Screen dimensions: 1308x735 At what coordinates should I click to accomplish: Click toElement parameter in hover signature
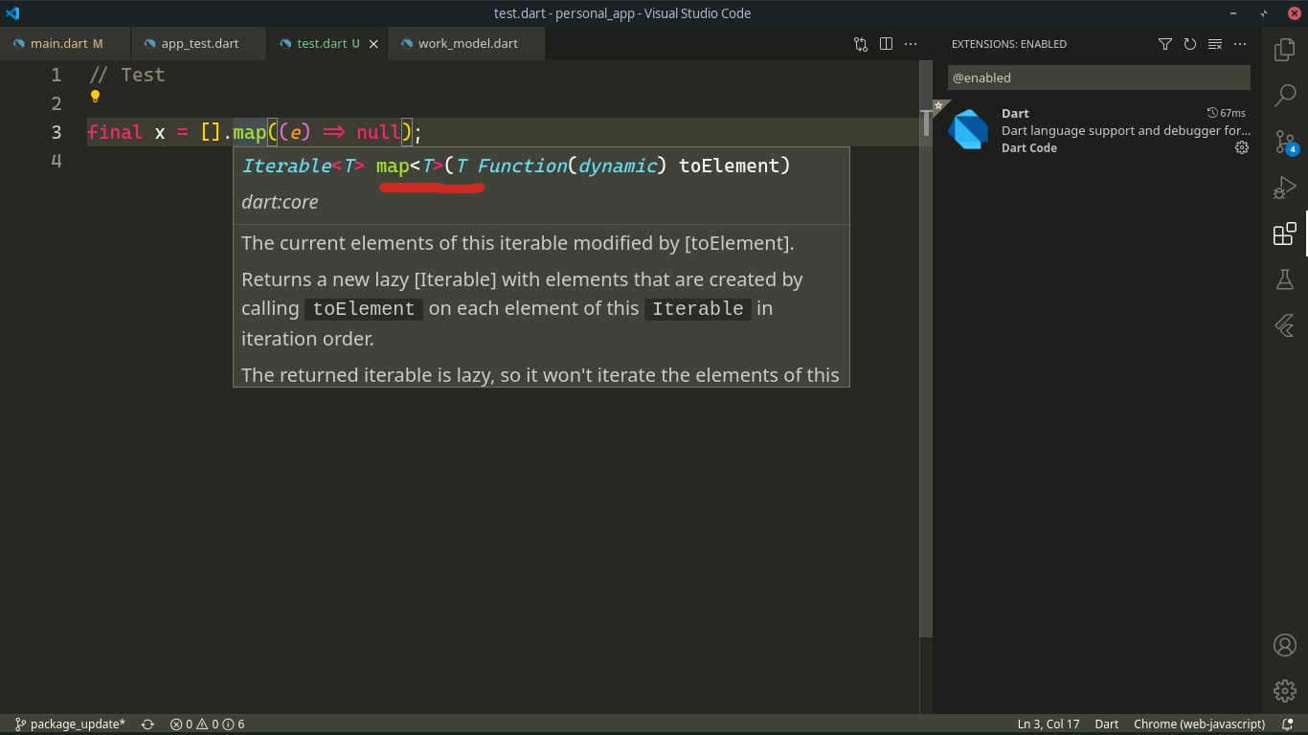730,166
